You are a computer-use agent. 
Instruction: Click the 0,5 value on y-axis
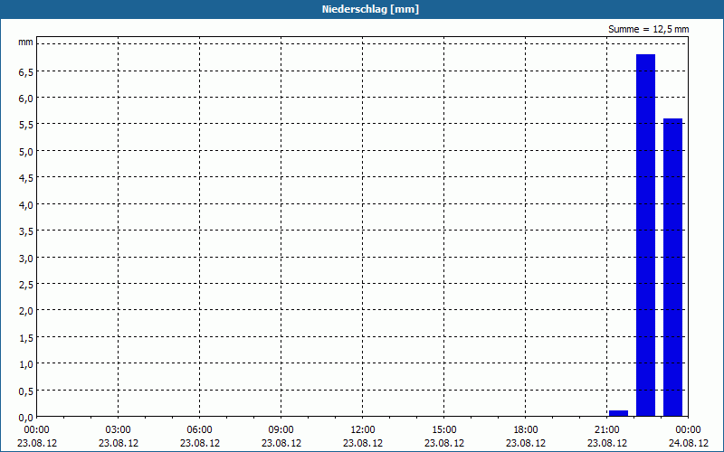pos(26,391)
